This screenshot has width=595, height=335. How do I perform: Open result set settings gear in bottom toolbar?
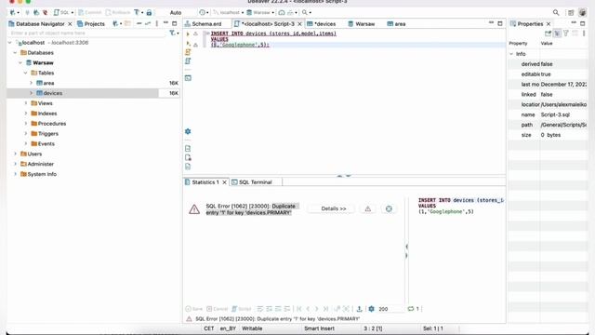(372, 309)
